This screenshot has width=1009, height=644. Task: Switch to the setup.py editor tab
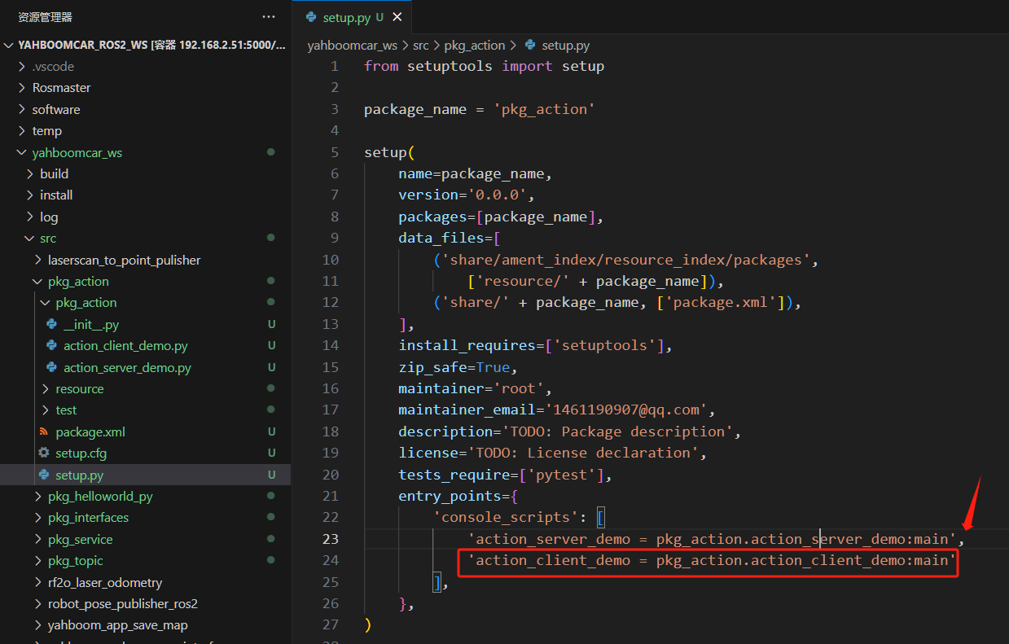click(352, 17)
